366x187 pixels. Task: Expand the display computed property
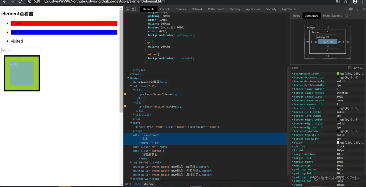tap(293, 146)
